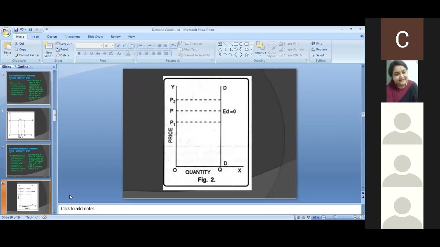440x247 pixels.
Task: Undo the last action
Action: click(22, 30)
